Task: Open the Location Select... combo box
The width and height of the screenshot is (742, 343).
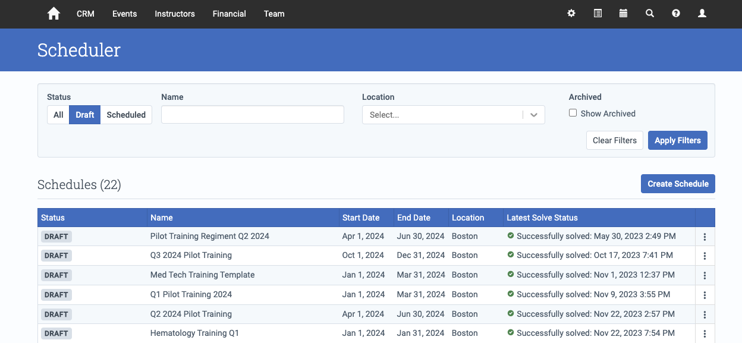Action: pyautogui.click(x=454, y=115)
